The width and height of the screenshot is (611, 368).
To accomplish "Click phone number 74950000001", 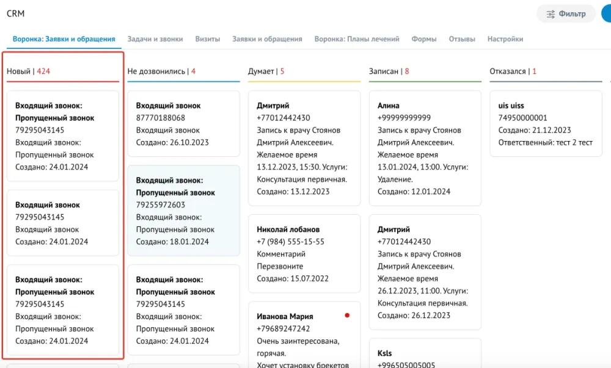I will (x=522, y=118).
